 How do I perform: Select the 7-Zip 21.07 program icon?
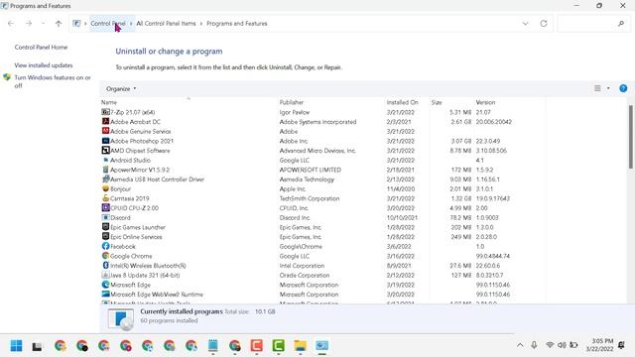pyautogui.click(x=105, y=112)
